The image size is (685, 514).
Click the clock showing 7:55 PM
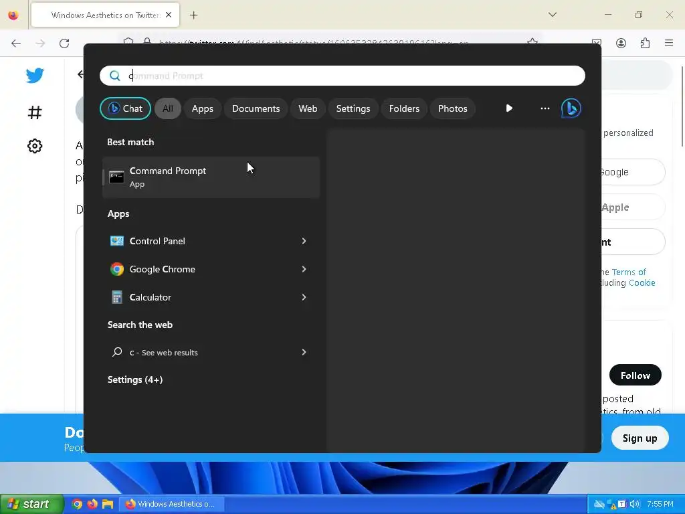[660, 504]
